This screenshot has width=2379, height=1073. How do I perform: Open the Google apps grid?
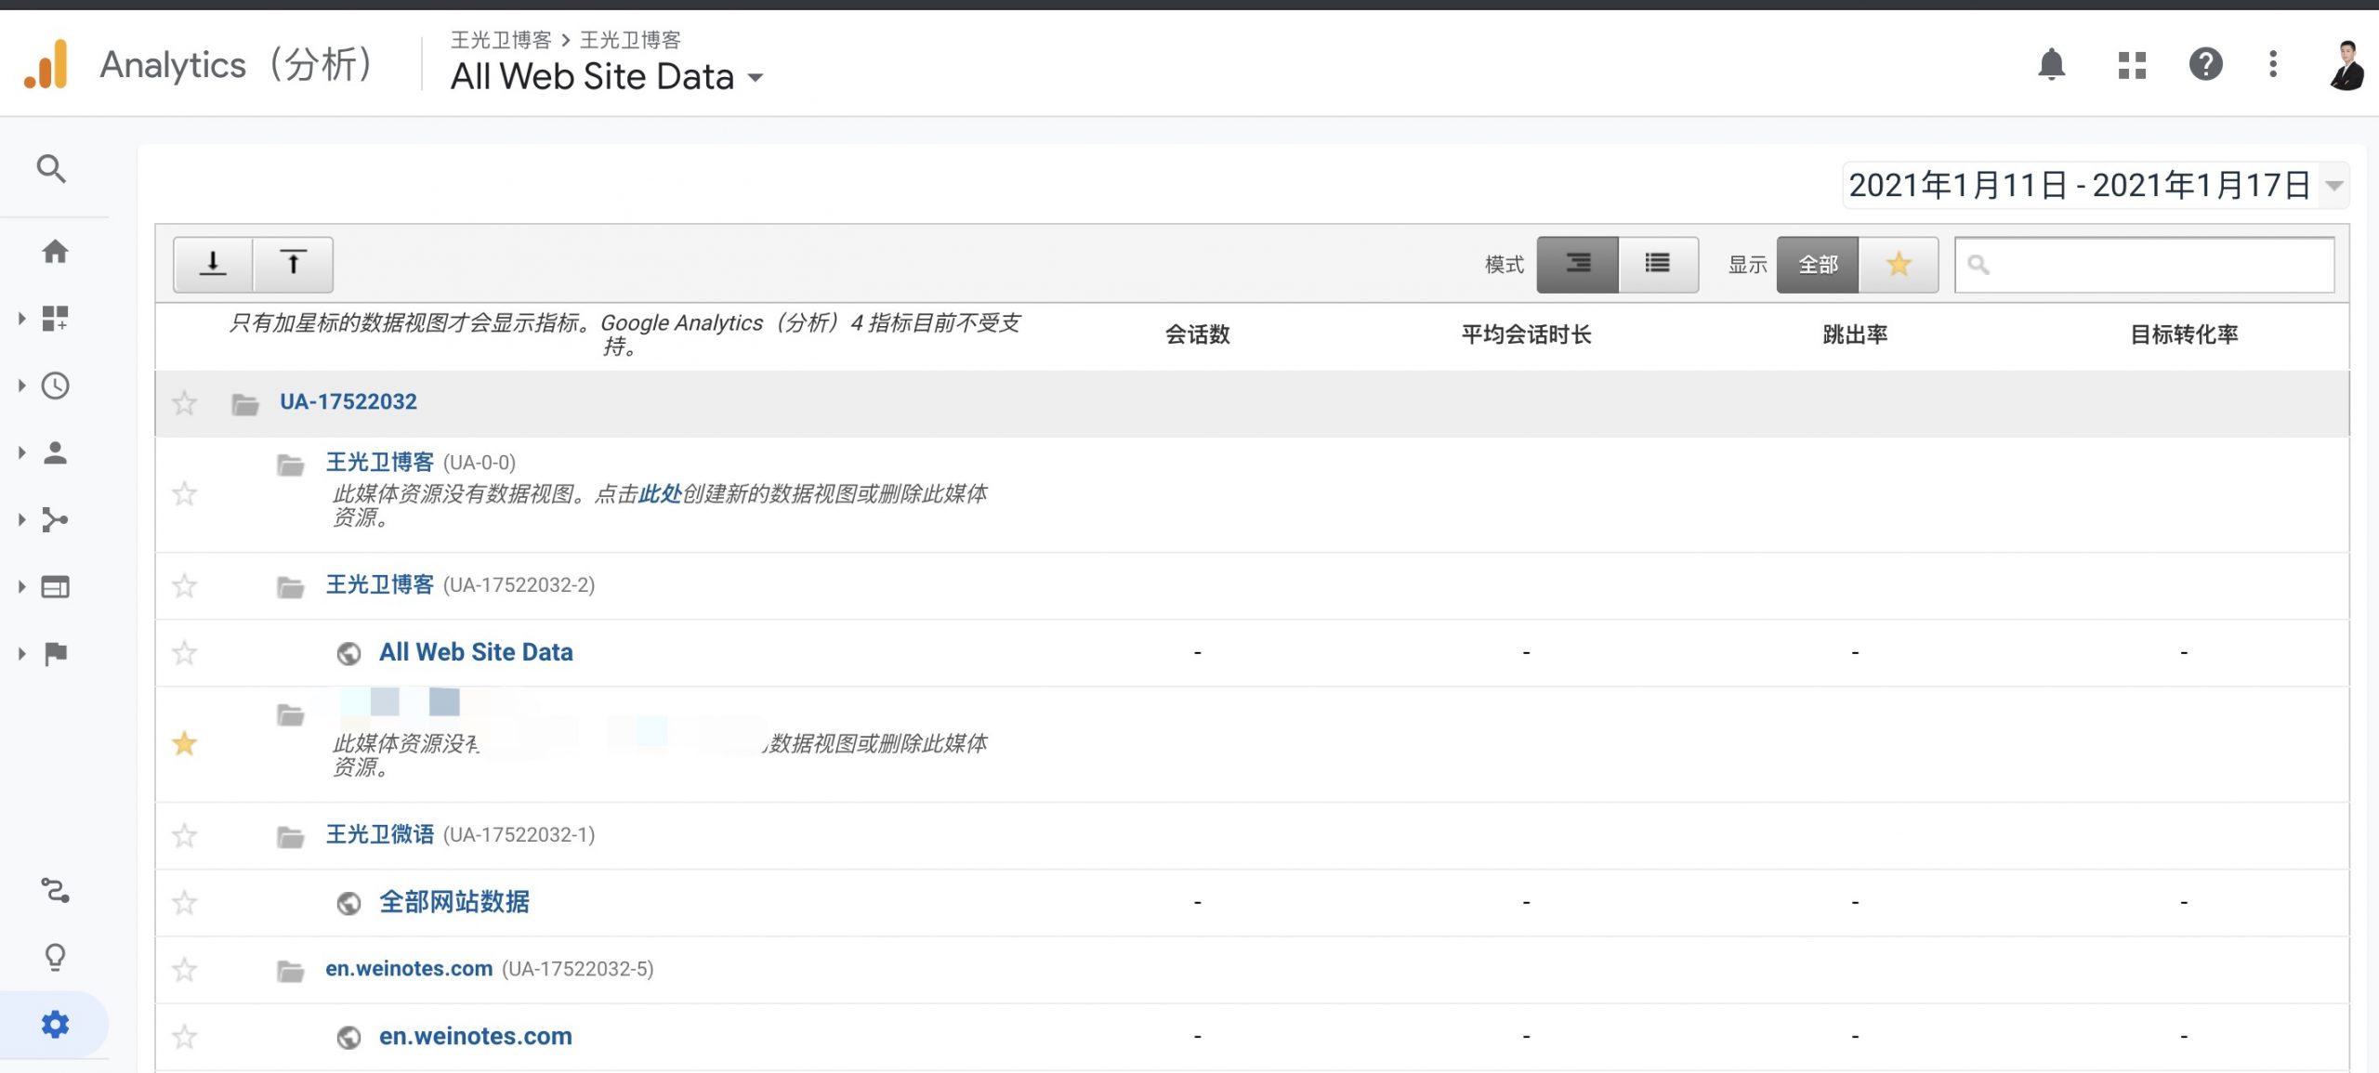tap(2132, 64)
